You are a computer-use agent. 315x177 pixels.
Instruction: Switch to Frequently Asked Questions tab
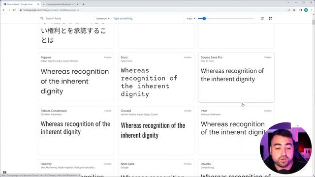pyautogui.click(x=60, y=4)
